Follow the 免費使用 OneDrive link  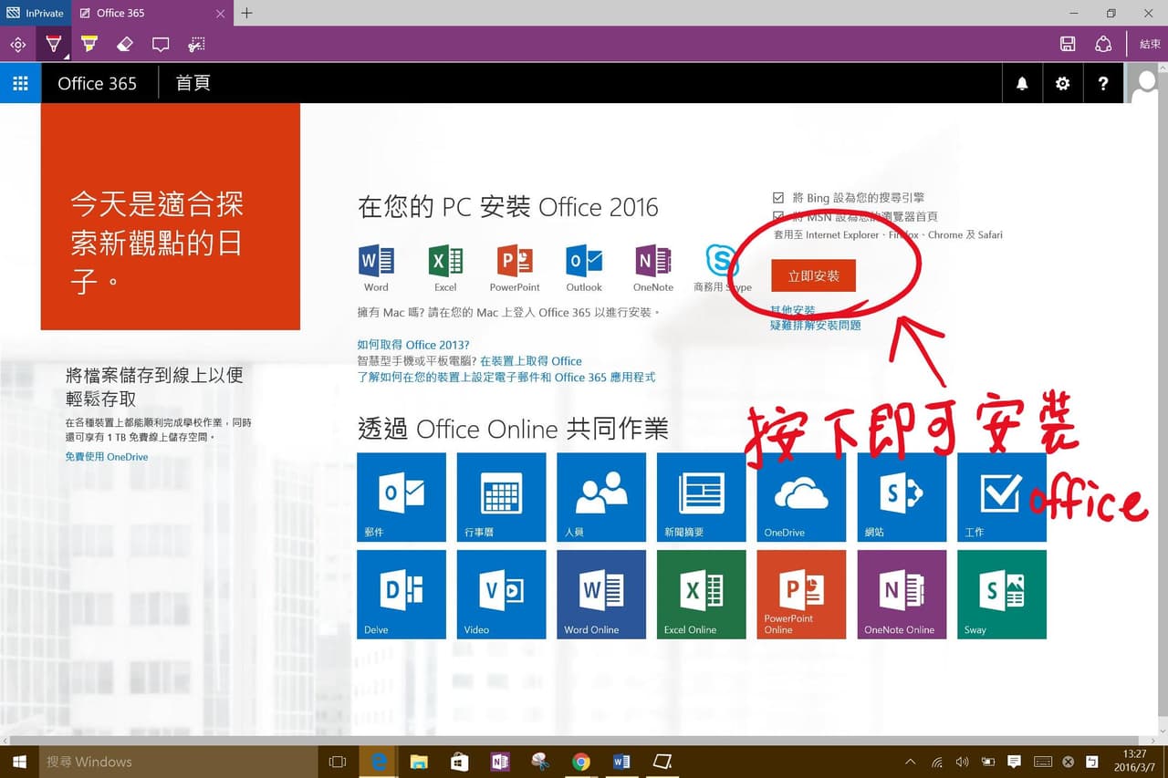pyautogui.click(x=107, y=457)
